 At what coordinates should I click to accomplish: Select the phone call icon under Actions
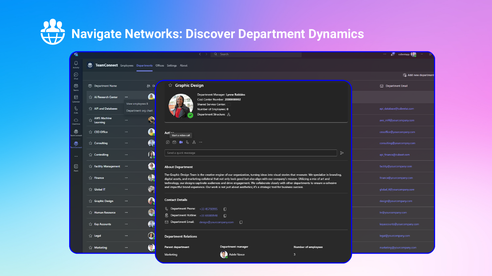188,142
